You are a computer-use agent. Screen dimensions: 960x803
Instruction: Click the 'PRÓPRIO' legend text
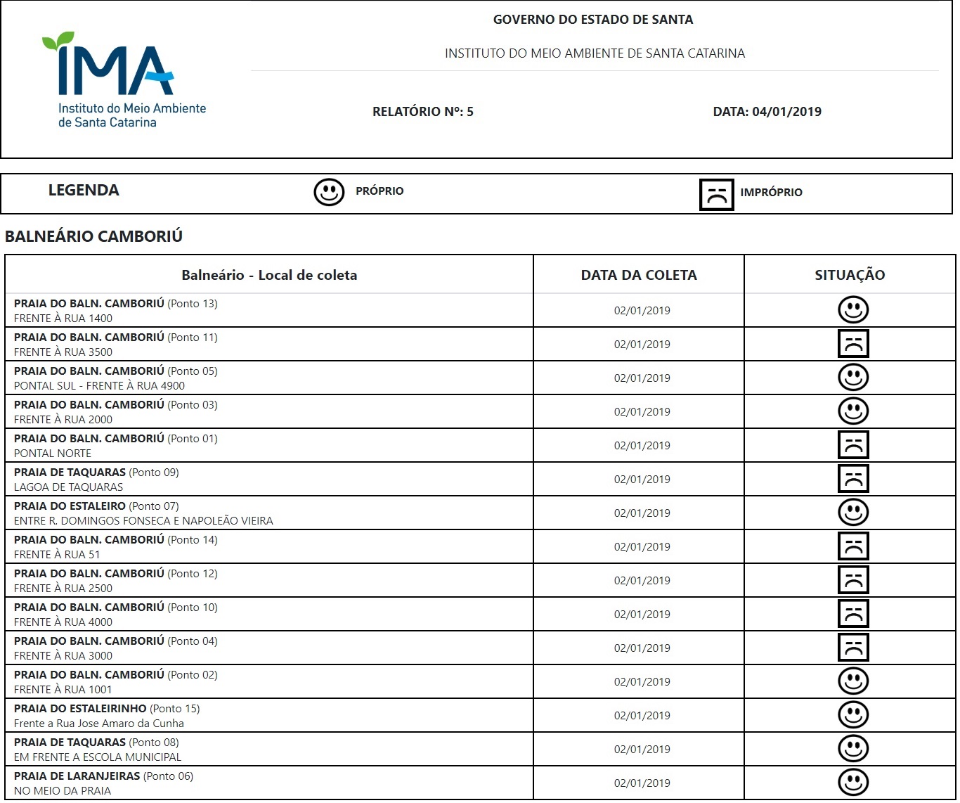[380, 191]
